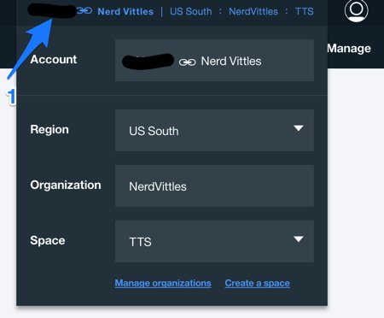This screenshot has width=384, height=318.
Task: Click the Space label
Action: tap(48, 240)
